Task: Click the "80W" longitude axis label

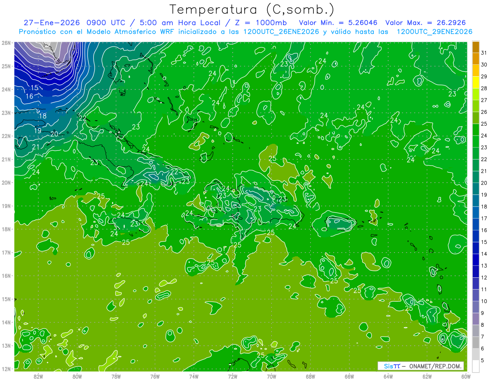Action: 77,376
